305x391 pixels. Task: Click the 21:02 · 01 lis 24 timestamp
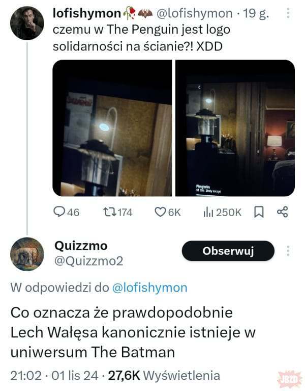click(x=54, y=376)
